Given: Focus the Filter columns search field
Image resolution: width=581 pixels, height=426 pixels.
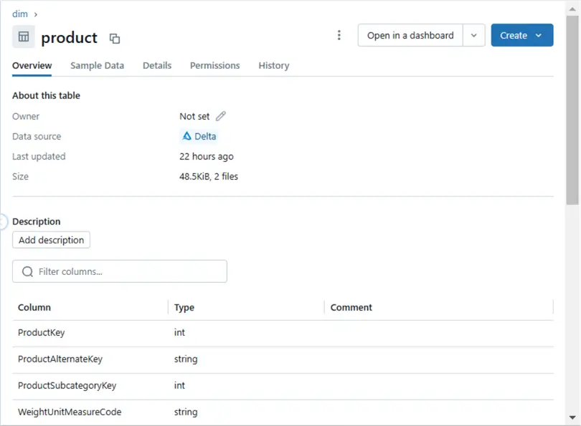Looking at the screenshot, I should pyautogui.click(x=129, y=271).
